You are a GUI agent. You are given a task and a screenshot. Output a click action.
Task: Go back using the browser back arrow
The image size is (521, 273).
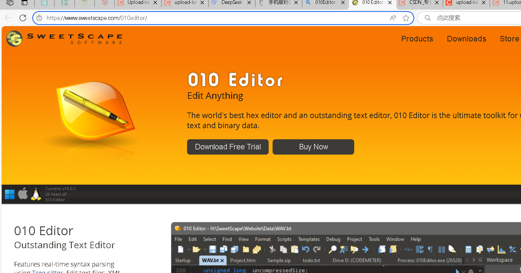pos(8,18)
